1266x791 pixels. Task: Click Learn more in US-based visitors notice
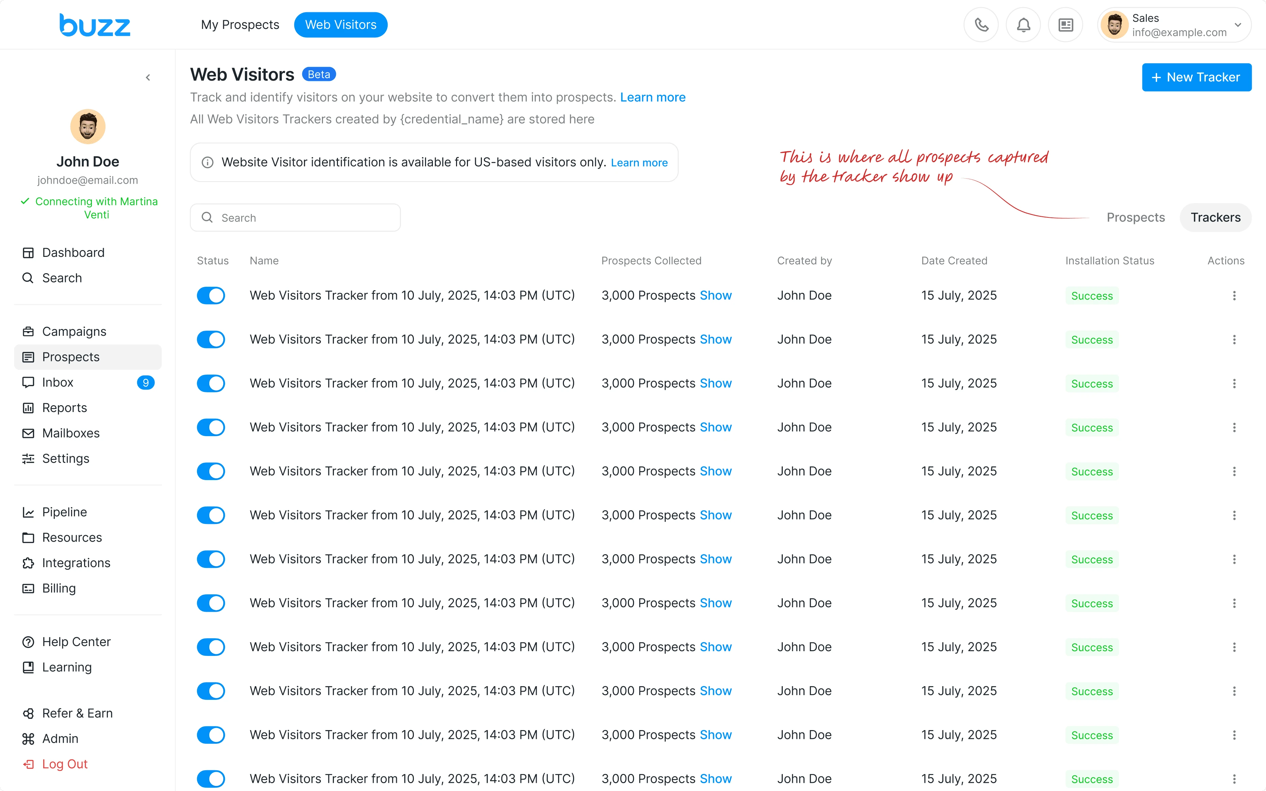639,163
